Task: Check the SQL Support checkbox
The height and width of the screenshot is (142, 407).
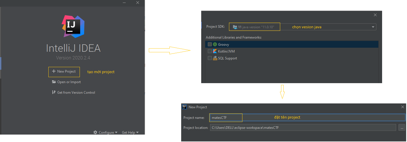Action: coord(210,58)
